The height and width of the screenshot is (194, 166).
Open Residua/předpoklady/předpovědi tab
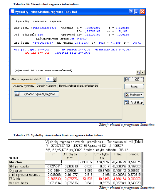pos(78,86)
